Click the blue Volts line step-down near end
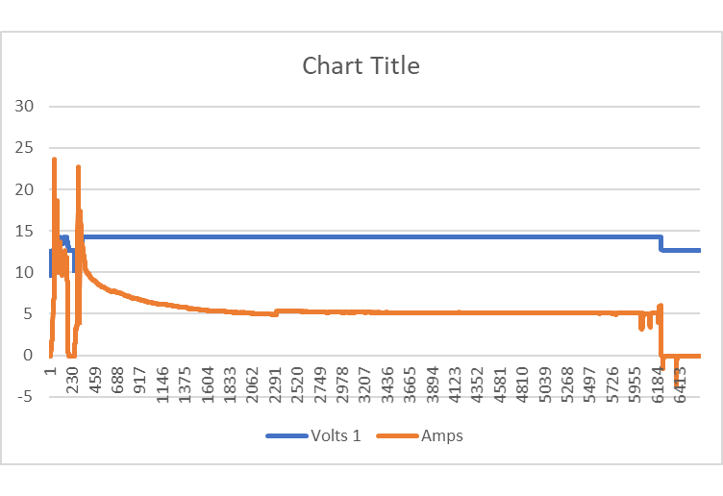 (x=661, y=244)
